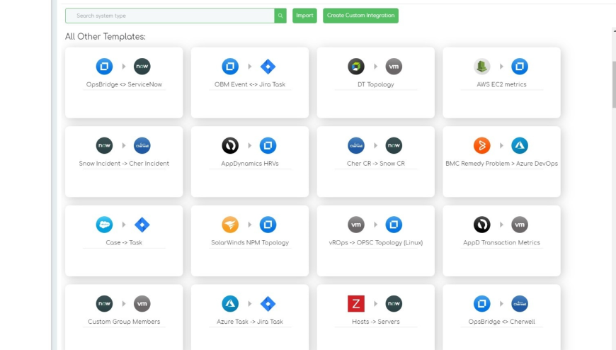Click Salesforce cloud icon in Case card
Image resolution: width=616 pixels, height=350 pixels.
(104, 225)
